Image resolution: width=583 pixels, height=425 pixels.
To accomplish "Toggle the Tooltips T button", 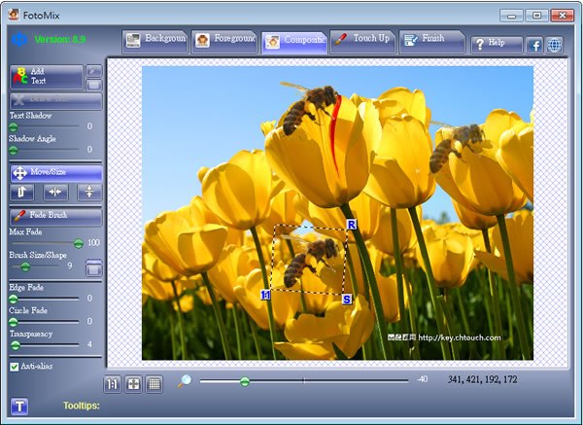I will point(19,406).
